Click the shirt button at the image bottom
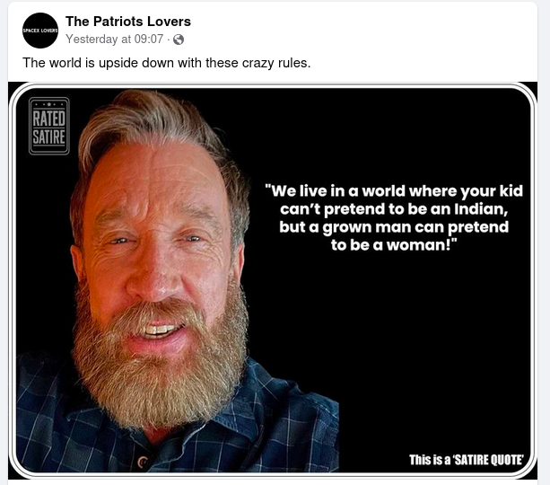This screenshot has width=550, height=485. [x=144, y=463]
